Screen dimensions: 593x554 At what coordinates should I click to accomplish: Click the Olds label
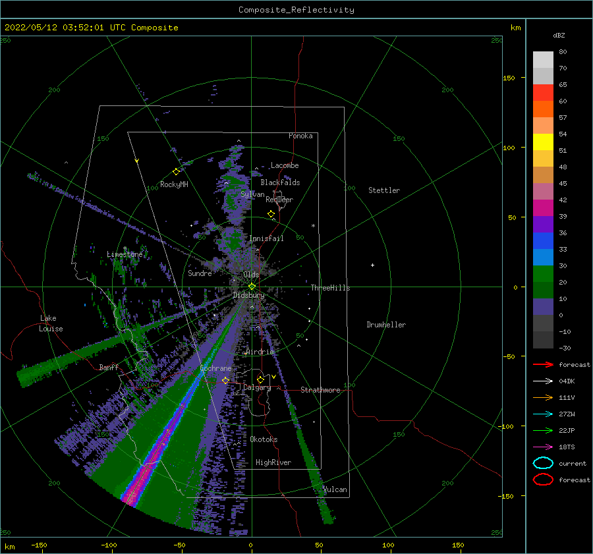(x=251, y=275)
